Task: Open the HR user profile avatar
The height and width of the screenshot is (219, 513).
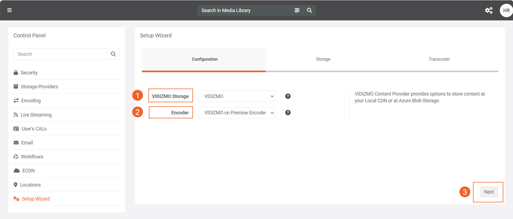Action: pyautogui.click(x=506, y=10)
